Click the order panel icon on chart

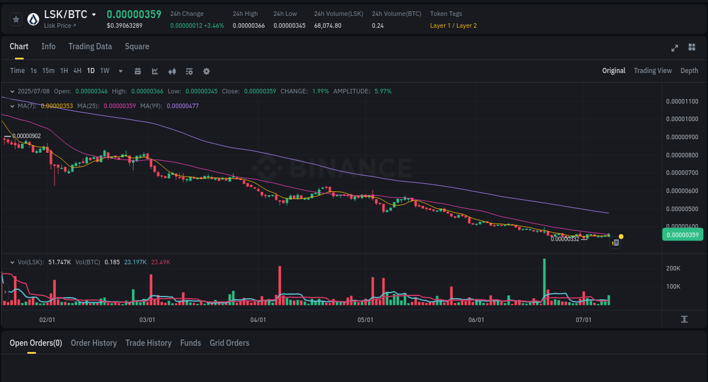pos(616,242)
